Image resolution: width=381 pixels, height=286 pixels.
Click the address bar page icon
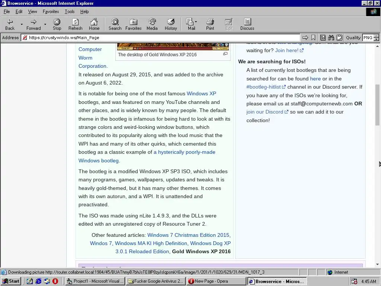(25, 38)
